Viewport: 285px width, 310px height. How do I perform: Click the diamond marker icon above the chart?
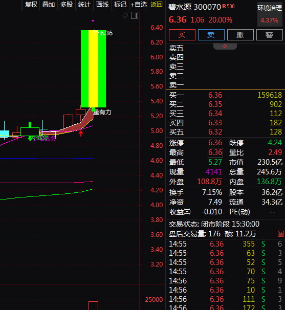pos(125,15)
